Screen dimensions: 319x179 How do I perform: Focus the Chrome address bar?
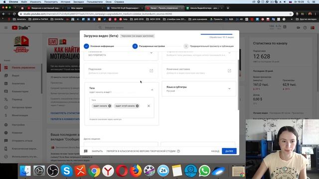[156, 14]
